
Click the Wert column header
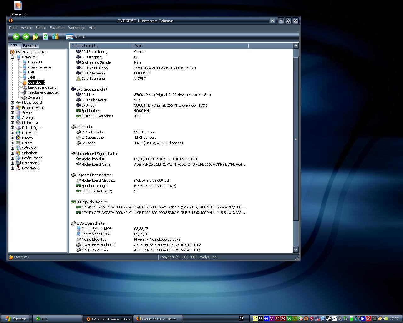190,46
